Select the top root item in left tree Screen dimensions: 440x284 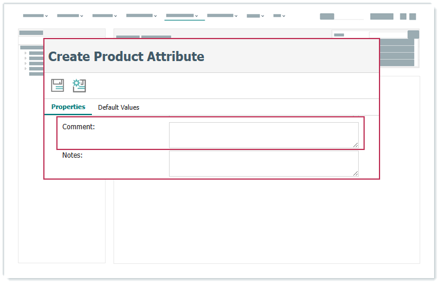click(x=32, y=47)
